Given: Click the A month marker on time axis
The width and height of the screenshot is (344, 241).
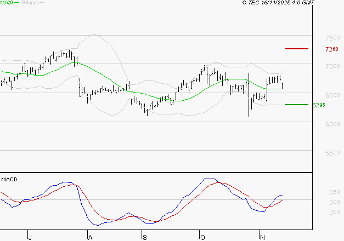Looking at the screenshot, I should (x=90, y=237).
